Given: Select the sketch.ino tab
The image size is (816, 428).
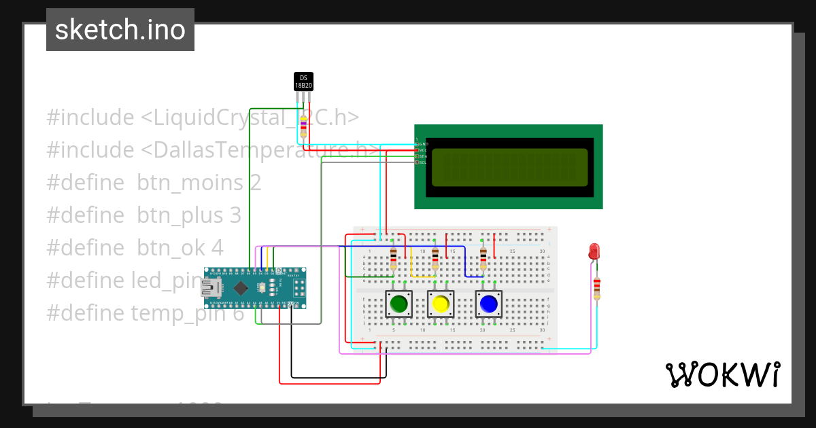Looking at the screenshot, I should [120, 29].
